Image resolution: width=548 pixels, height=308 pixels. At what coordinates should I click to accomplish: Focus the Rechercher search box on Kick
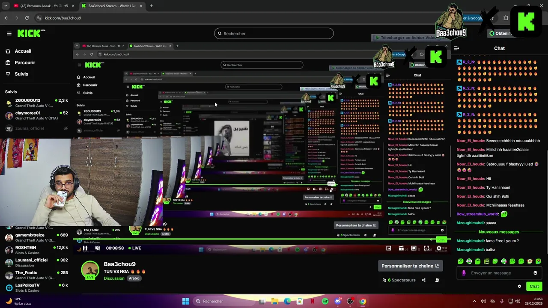click(x=274, y=33)
